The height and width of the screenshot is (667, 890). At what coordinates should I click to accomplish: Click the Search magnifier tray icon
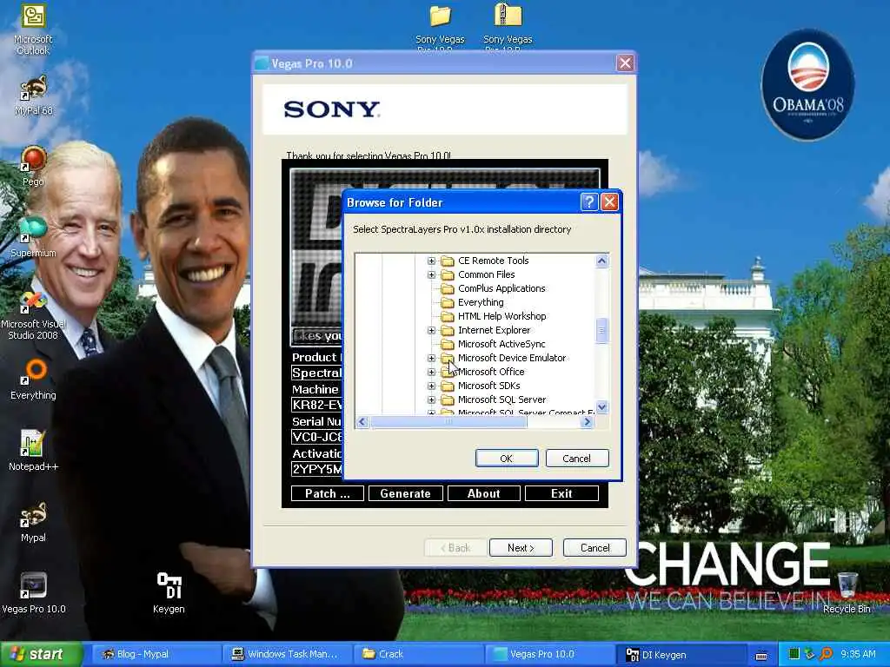click(826, 654)
